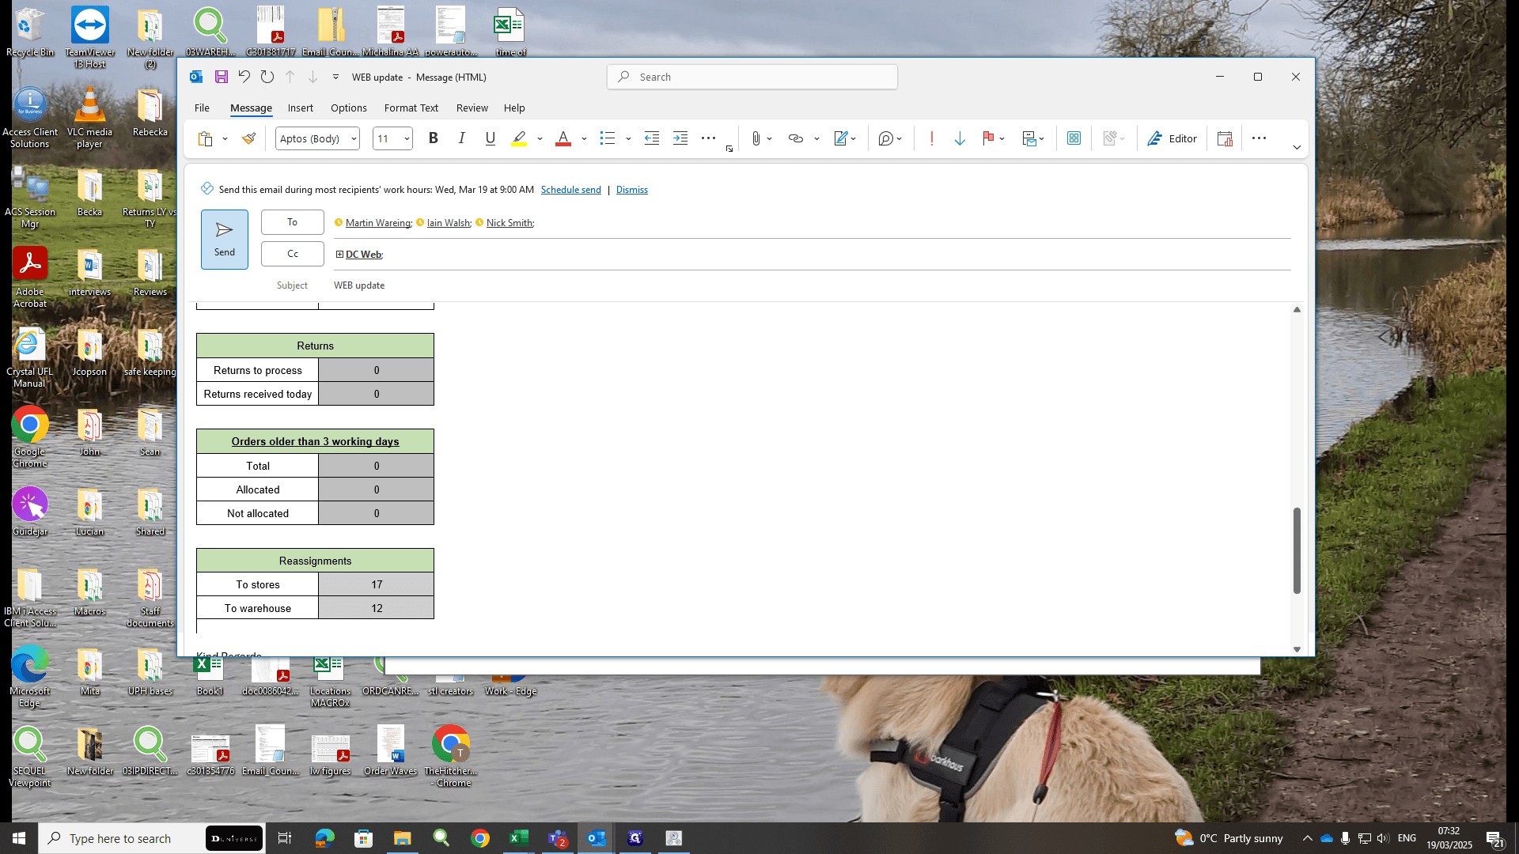Select recipient Martin Wareing
Image resolution: width=1519 pixels, height=854 pixels.
point(378,223)
